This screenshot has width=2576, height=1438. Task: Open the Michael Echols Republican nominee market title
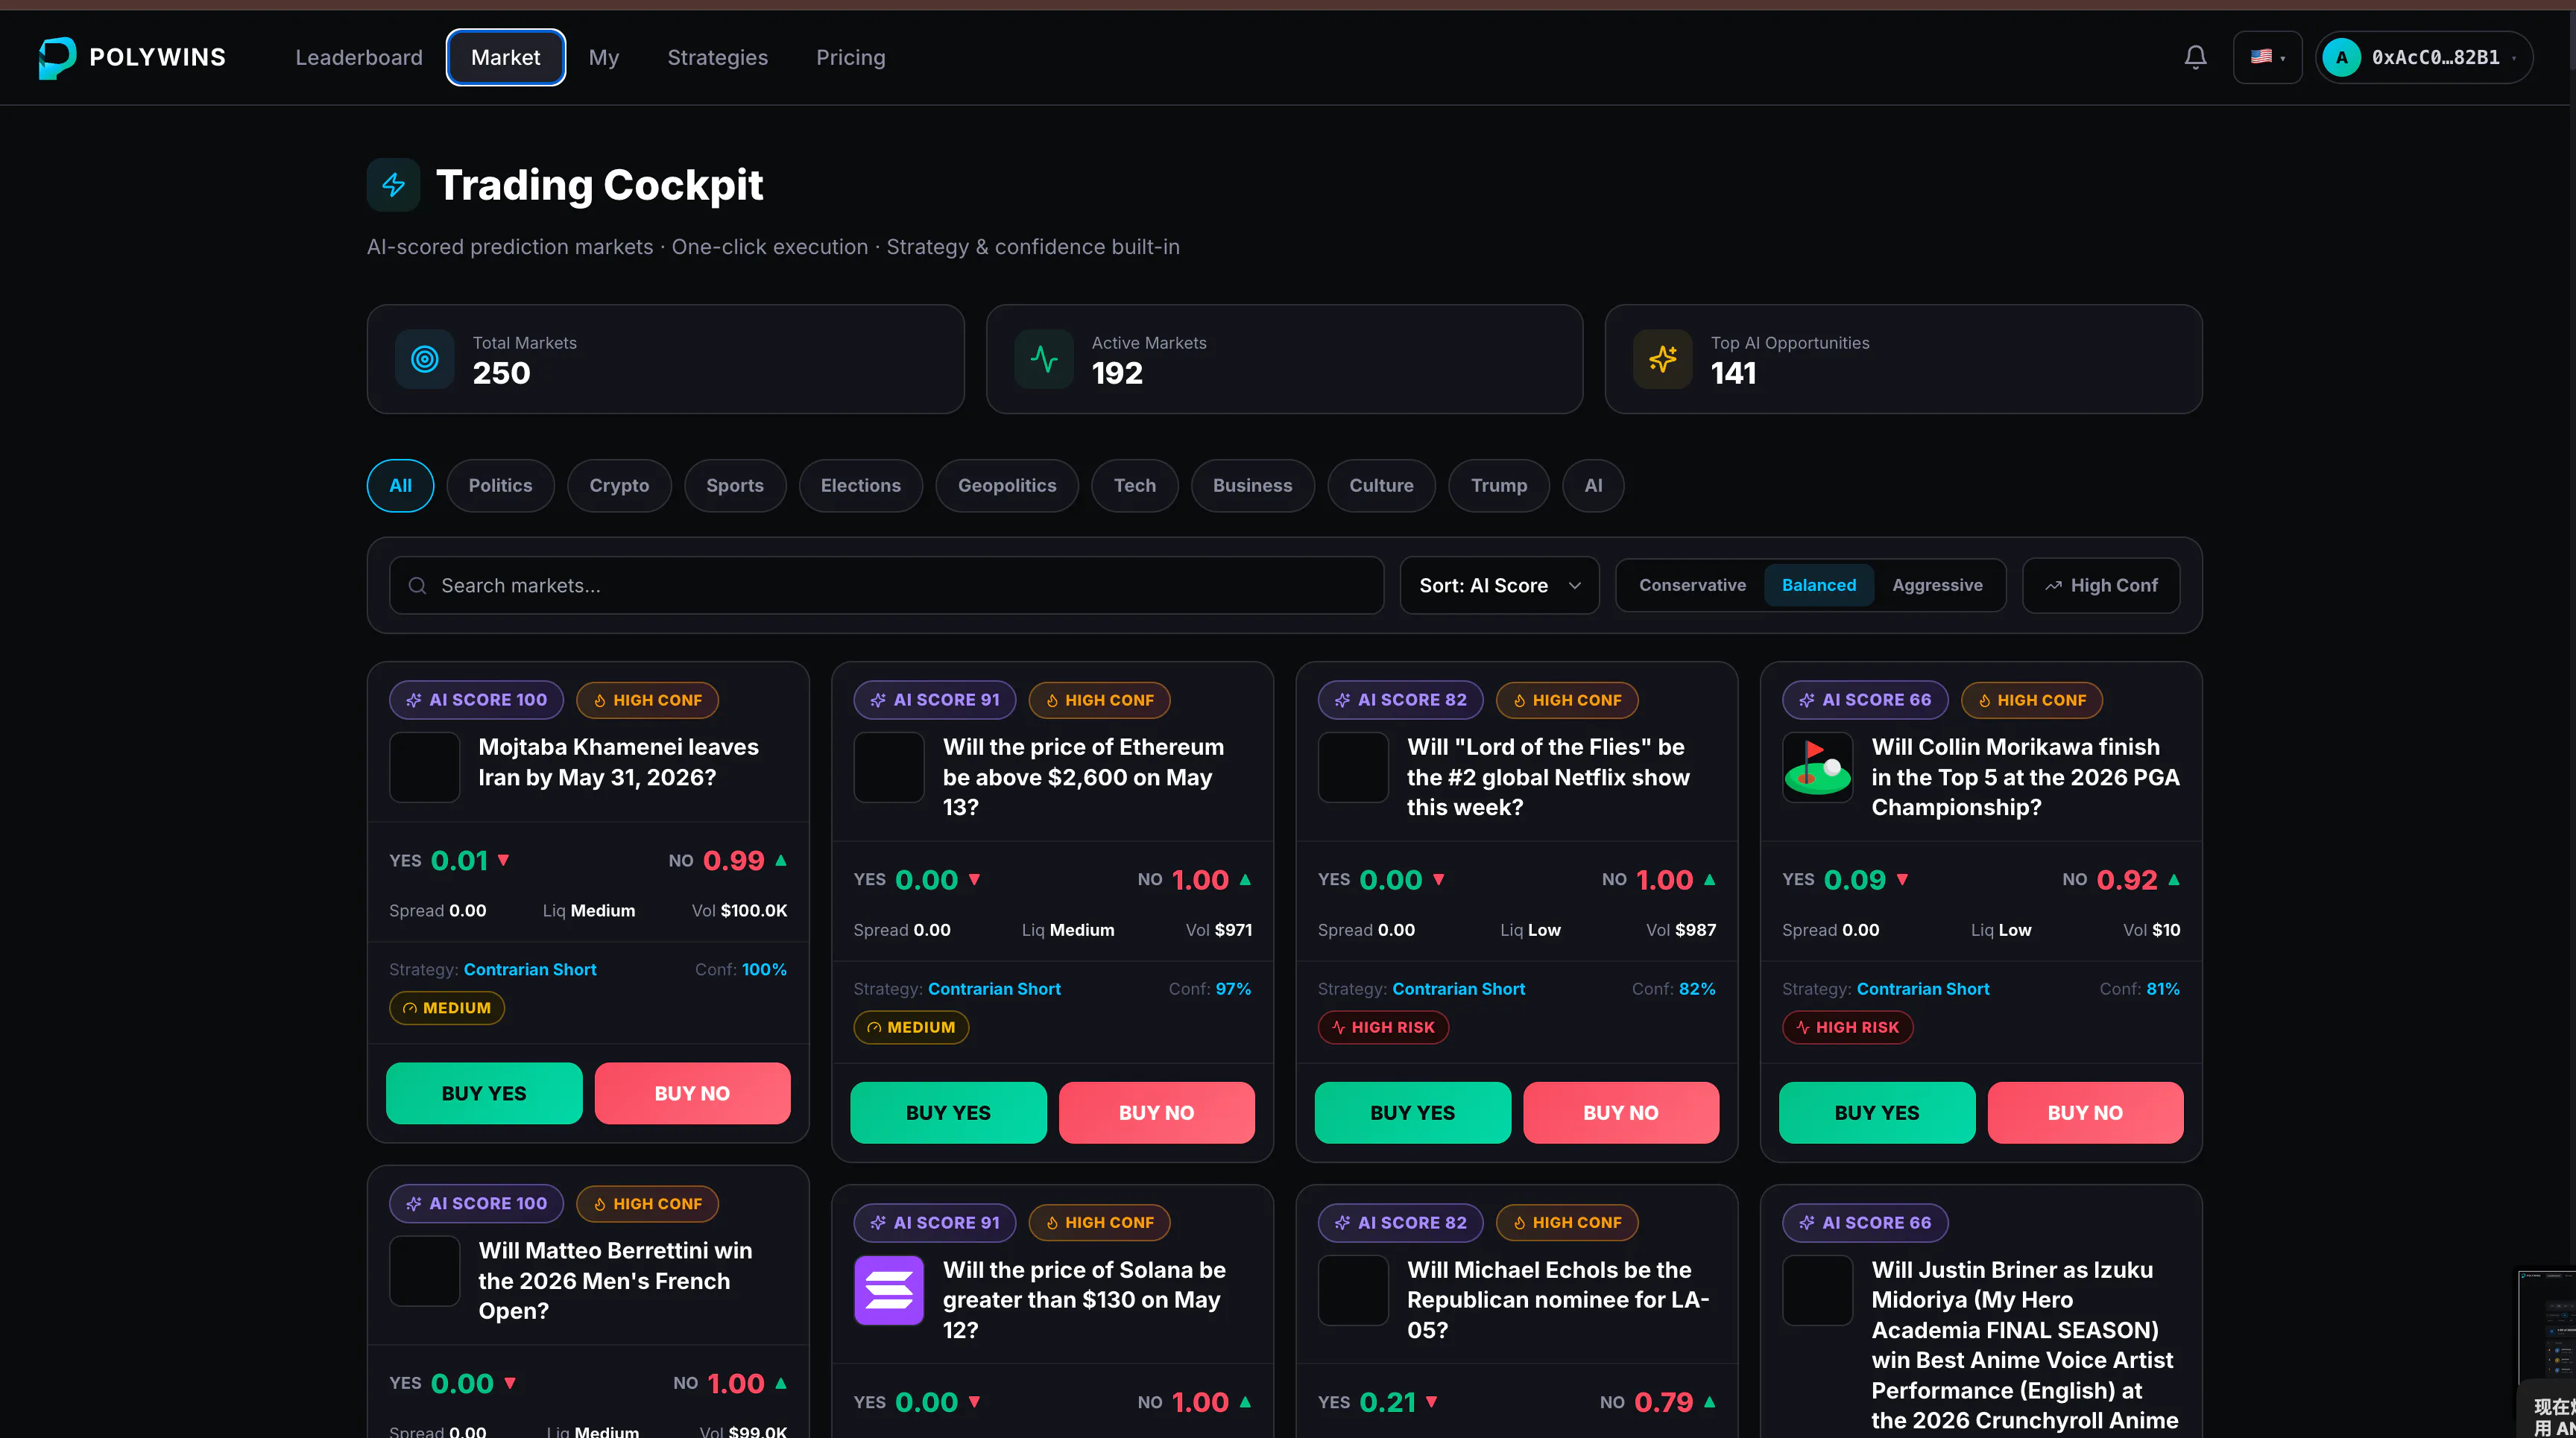click(1558, 1299)
